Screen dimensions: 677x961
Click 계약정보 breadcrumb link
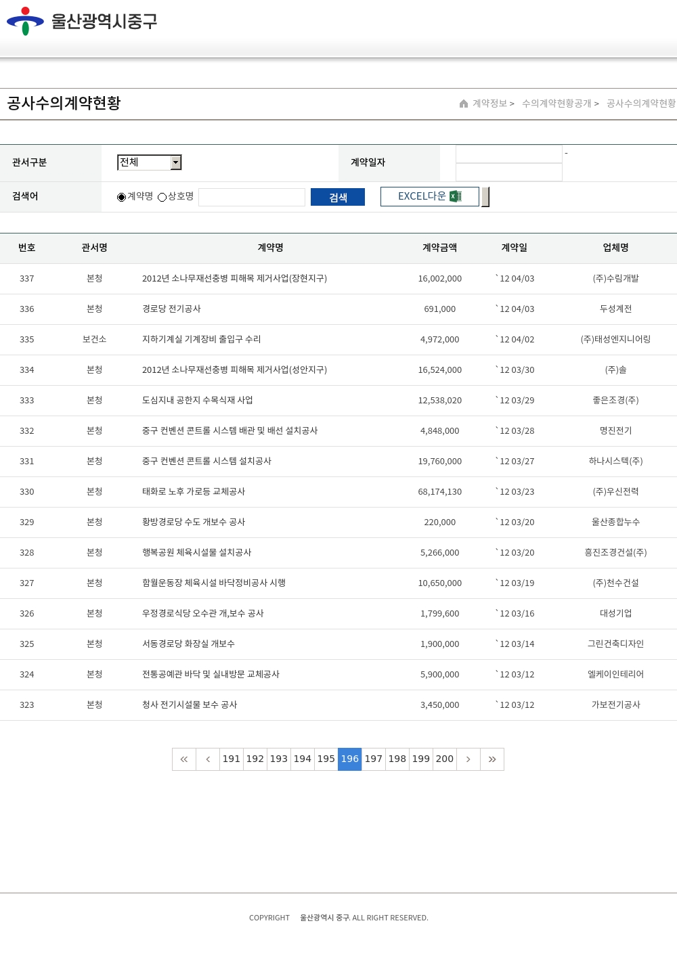coord(489,104)
